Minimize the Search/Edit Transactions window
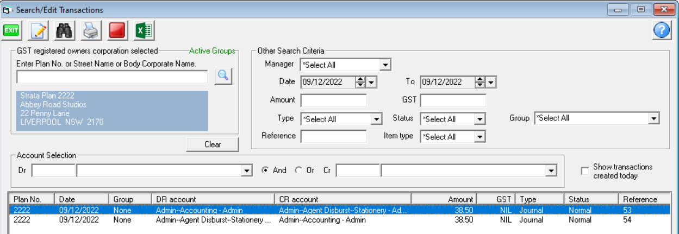The width and height of the screenshot is (679, 234). pos(619,10)
